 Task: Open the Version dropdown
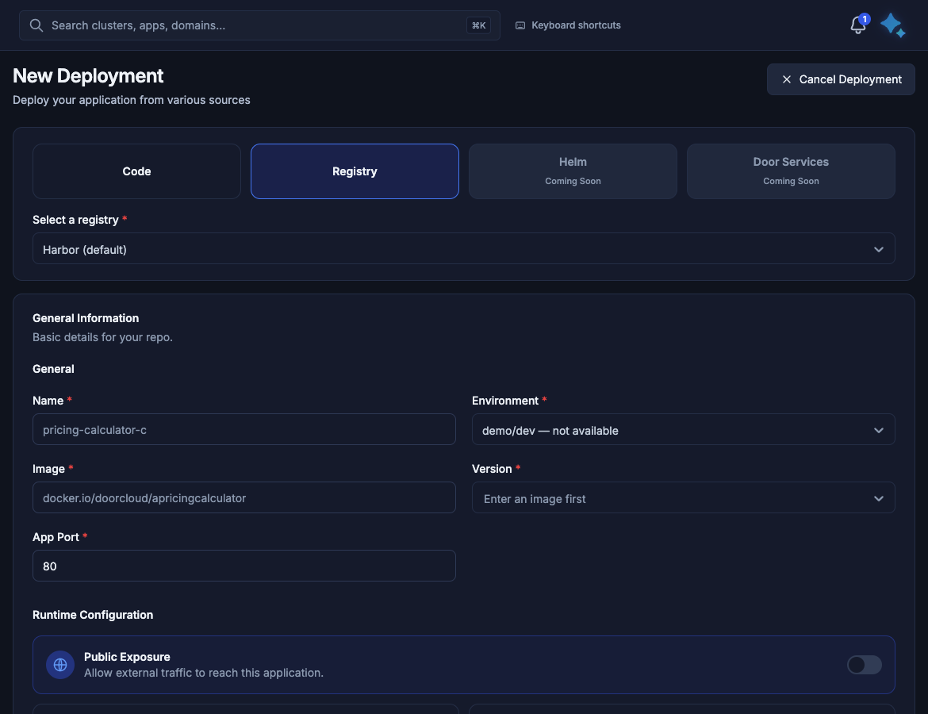683,498
